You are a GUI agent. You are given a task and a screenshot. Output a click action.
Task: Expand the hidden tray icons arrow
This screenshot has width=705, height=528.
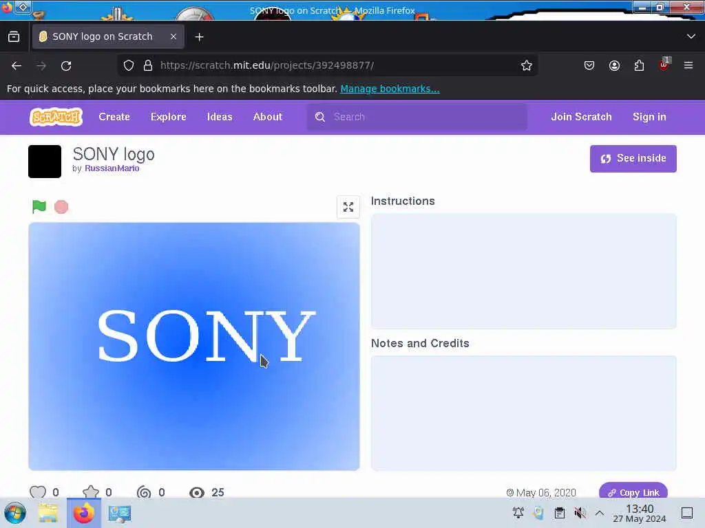click(600, 513)
